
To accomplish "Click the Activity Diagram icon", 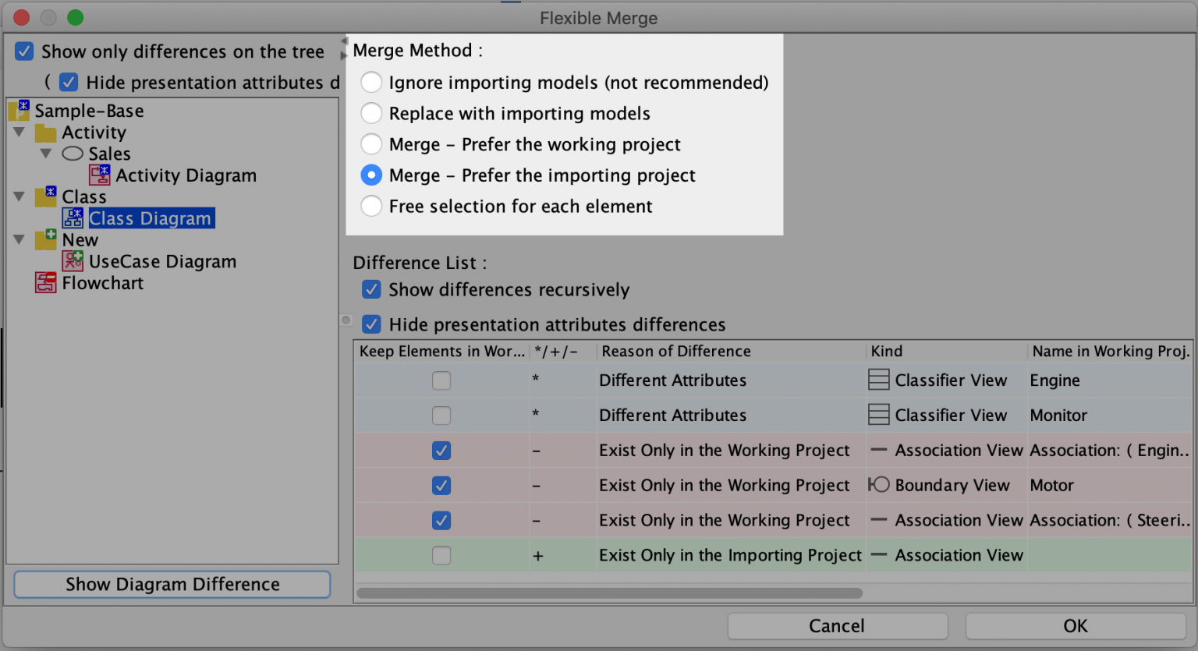I will pos(99,175).
